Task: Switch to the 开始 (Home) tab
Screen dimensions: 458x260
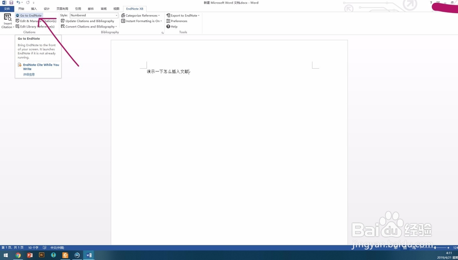Action: pos(21,9)
